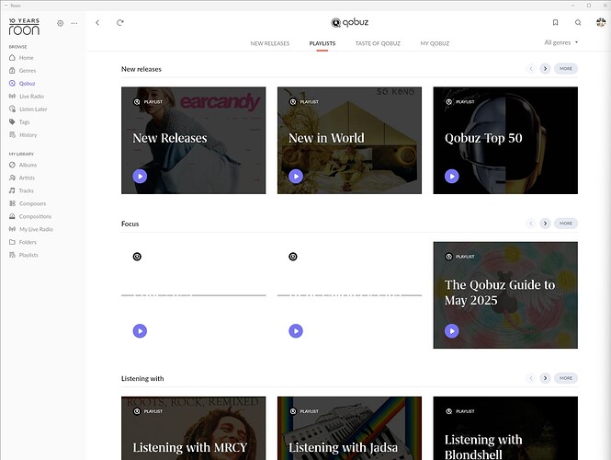Image resolution: width=611 pixels, height=460 pixels.
Task: Show previous items in Focus row
Action: tap(531, 224)
